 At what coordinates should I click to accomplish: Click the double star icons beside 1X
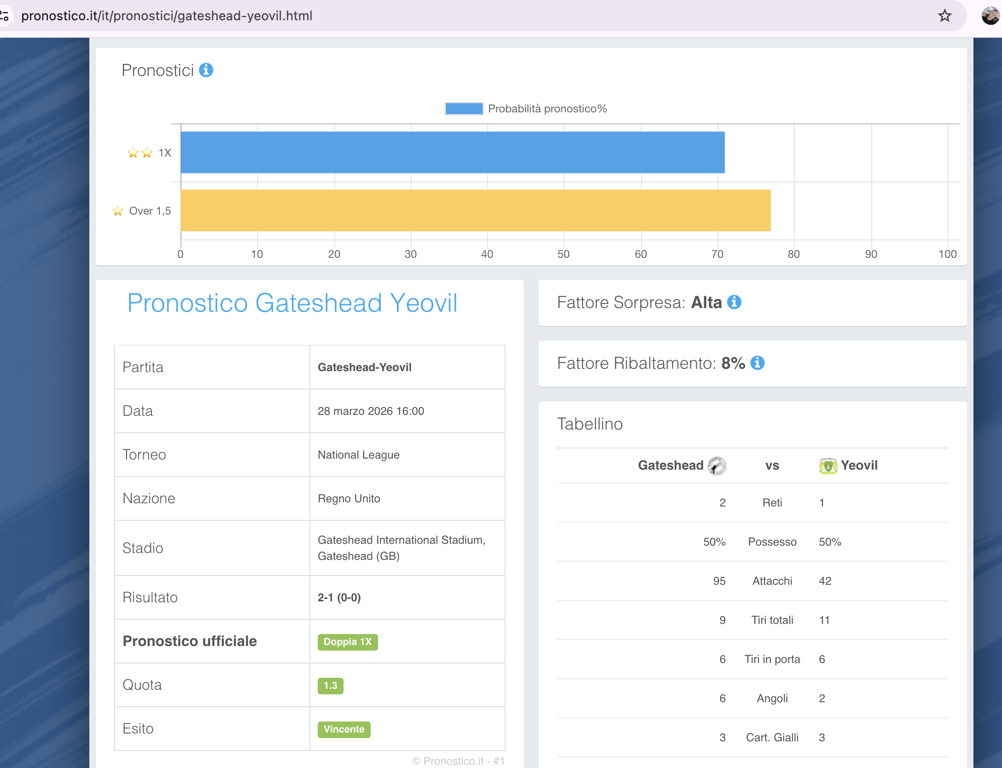[x=140, y=152]
